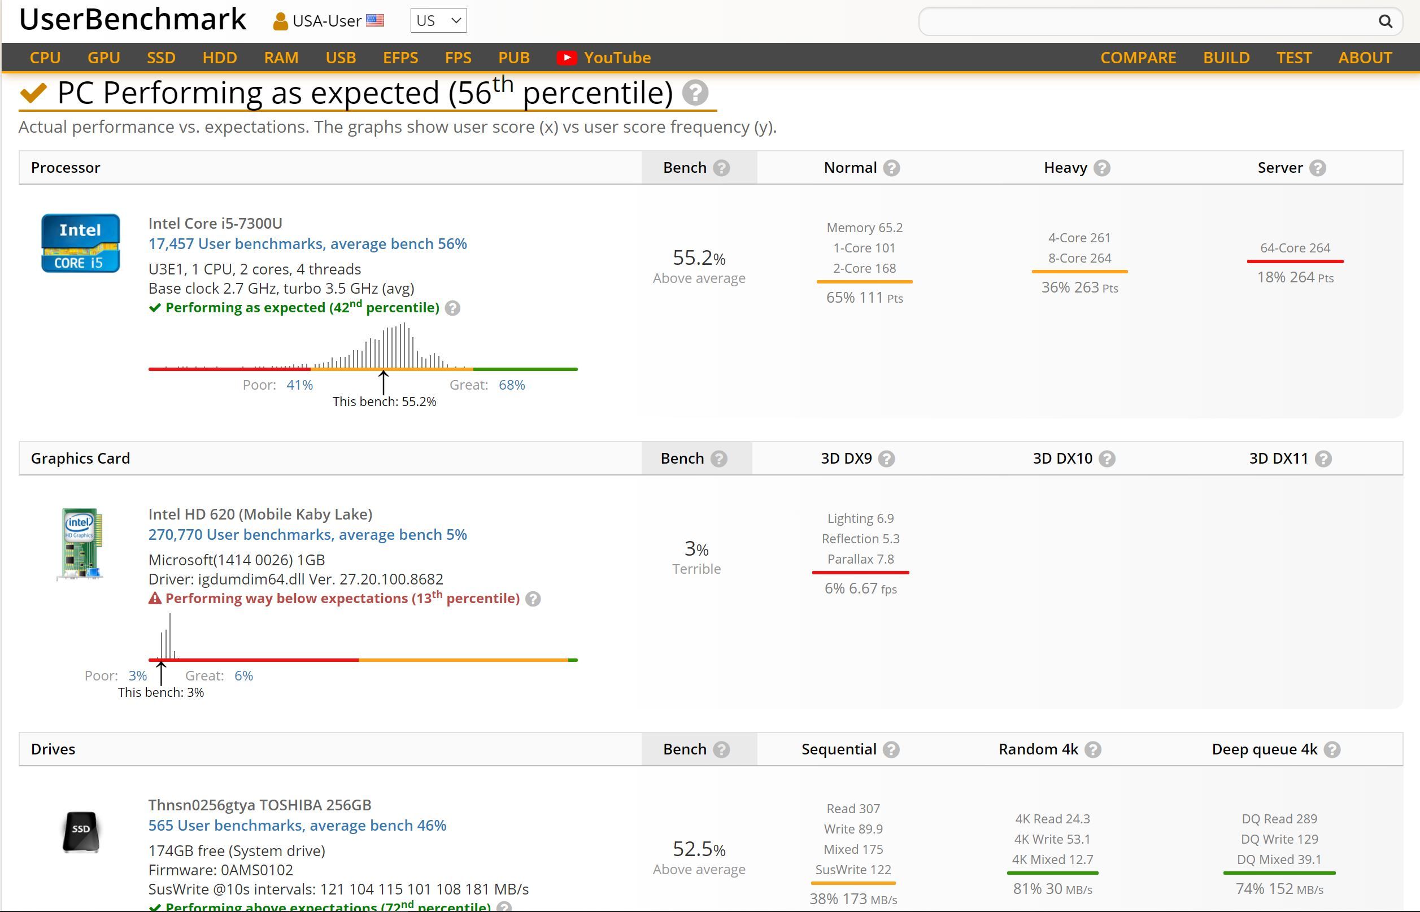Click Intel Core i5-7300U title
This screenshot has width=1420, height=912.
click(x=215, y=223)
